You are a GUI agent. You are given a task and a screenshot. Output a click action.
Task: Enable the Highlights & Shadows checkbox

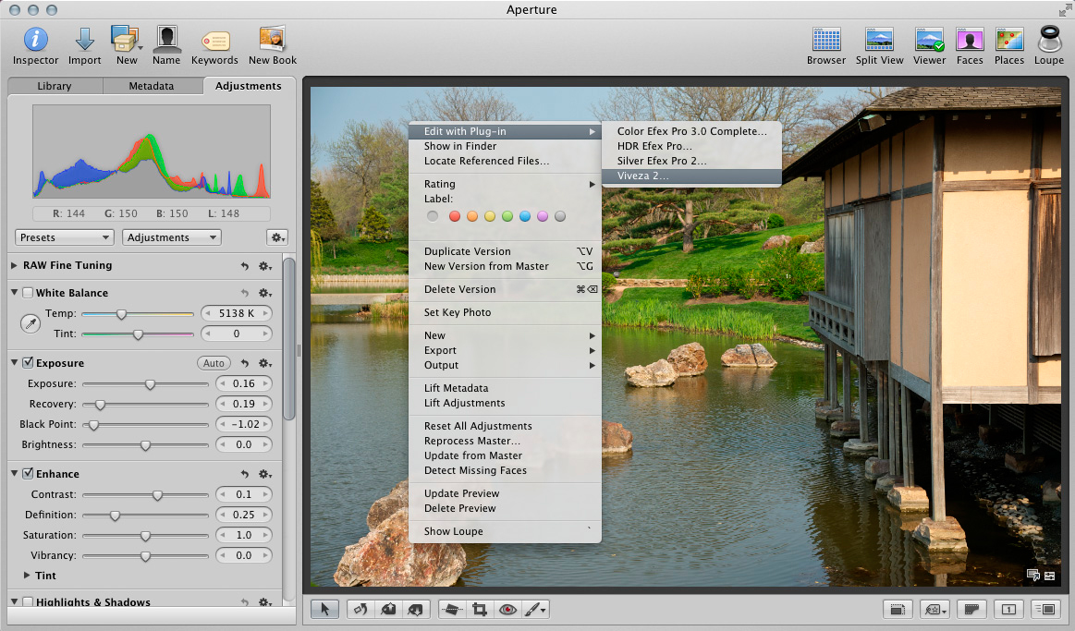[x=28, y=602]
